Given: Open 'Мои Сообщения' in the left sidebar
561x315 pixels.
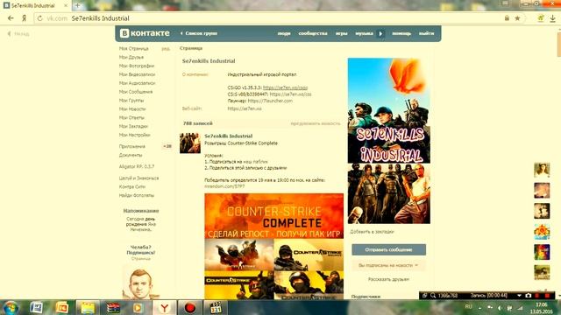Looking at the screenshot, I should [136, 92].
